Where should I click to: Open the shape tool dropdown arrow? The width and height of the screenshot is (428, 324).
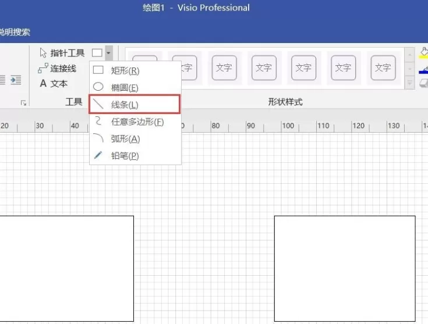[109, 52]
